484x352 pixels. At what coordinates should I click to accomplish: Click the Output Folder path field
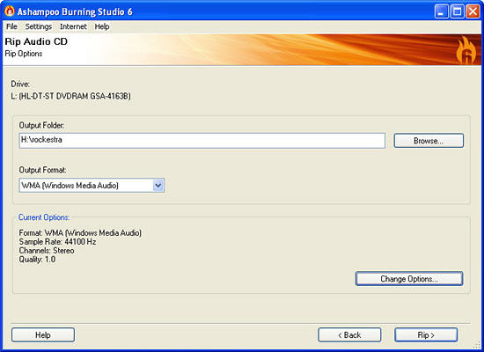[202, 141]
